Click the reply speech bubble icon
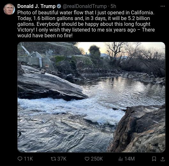The height and width of the screenshot is (166, 169). coord(20,159)
